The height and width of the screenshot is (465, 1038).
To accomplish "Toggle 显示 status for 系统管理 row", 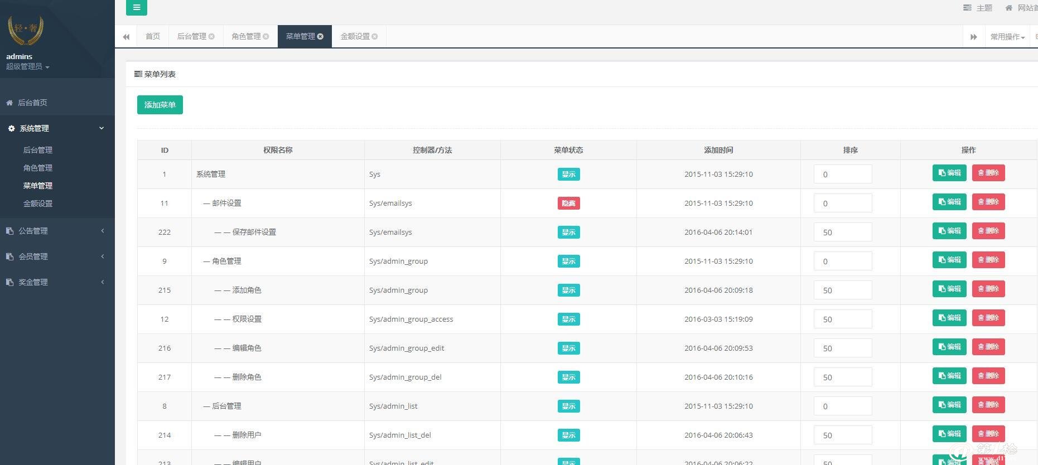I will (x=568, y=175).
